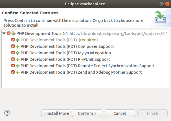Select the PDT PHPUnit Support row text
The width and height of the screenshot is (171, 121).
(x=65, y=59)
